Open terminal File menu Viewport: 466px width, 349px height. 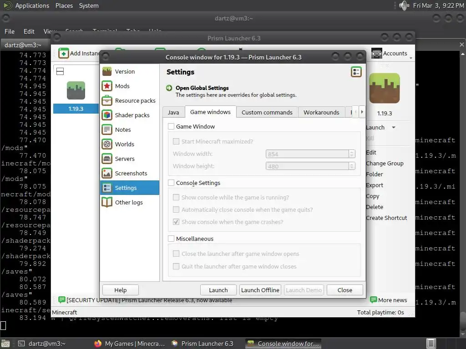coord(10,31)
